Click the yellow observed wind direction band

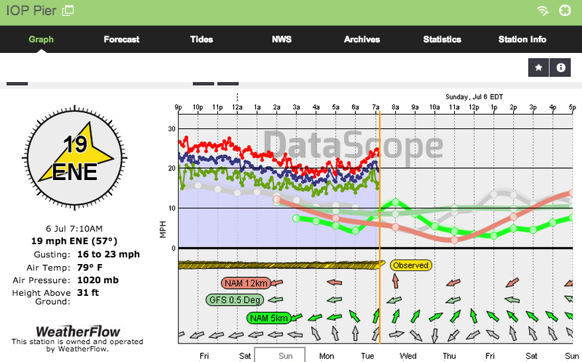point(281,265)
